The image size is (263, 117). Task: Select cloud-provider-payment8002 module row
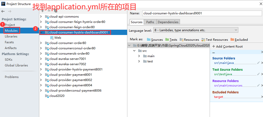83,80
